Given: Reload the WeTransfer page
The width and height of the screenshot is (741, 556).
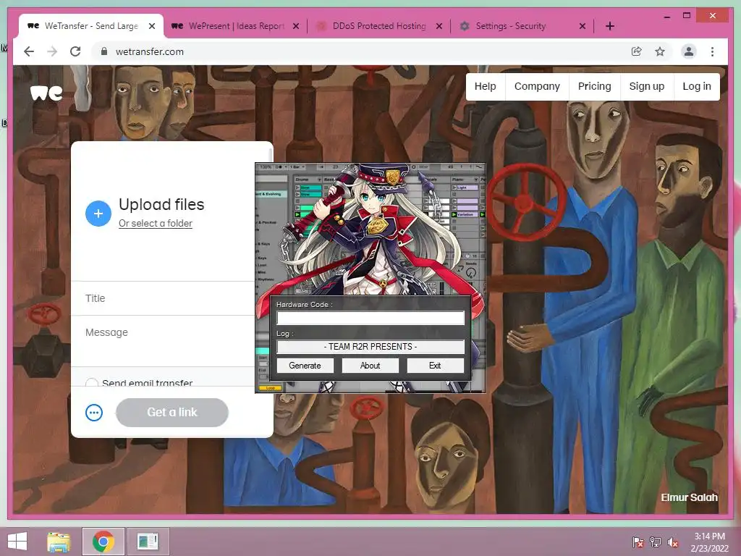Looking at the screenshot, I should click(x=75, y=51).
